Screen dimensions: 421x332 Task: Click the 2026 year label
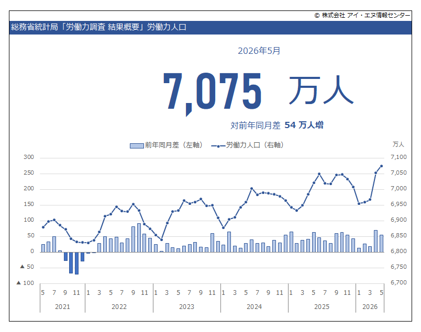coord(370,307)
